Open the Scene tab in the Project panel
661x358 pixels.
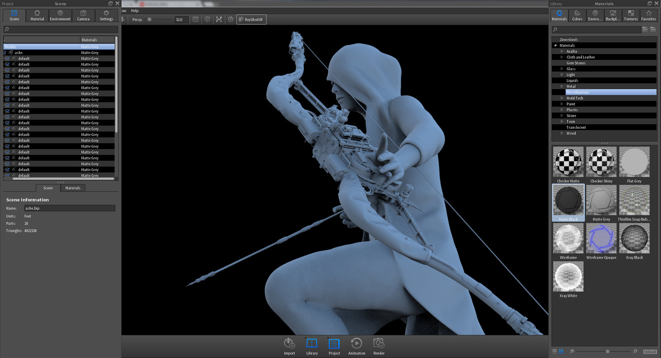pos(14,16)
